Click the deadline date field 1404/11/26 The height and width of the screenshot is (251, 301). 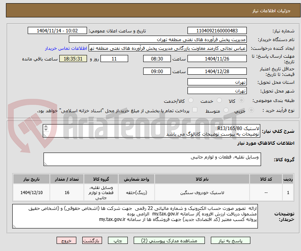pyautogui.click(x=217, y=59)
